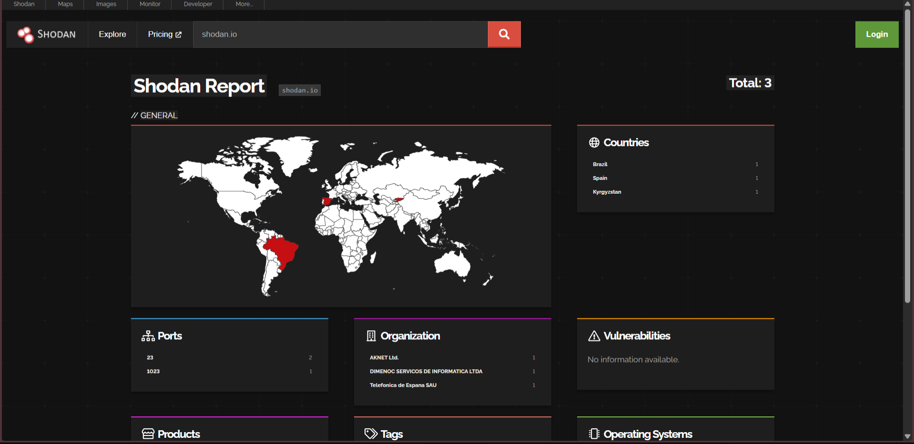Image resolution: width=914 pixels, height=444 pixels.
Task: Click the scrollbar down arrow
Action: click(x=907, y=436)
